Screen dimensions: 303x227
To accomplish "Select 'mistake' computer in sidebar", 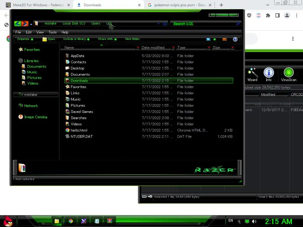I will tap(36, 94).
